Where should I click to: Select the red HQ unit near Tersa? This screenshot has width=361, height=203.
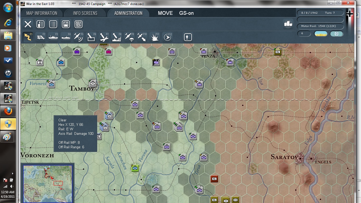(x=214, y=179)
